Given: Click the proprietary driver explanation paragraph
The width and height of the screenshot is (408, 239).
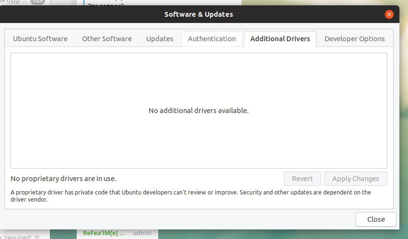Looking at the screenshot, I should pos(191,196).
